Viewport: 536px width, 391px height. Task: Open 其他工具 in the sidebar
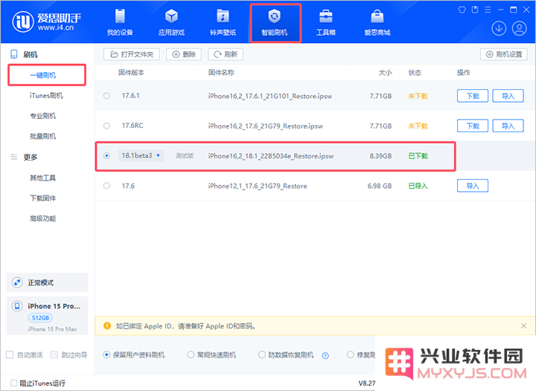tap(42, 178)
